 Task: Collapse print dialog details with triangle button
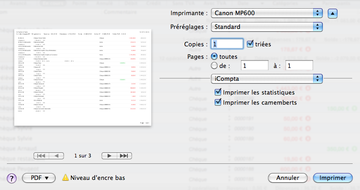pos(333,12)
